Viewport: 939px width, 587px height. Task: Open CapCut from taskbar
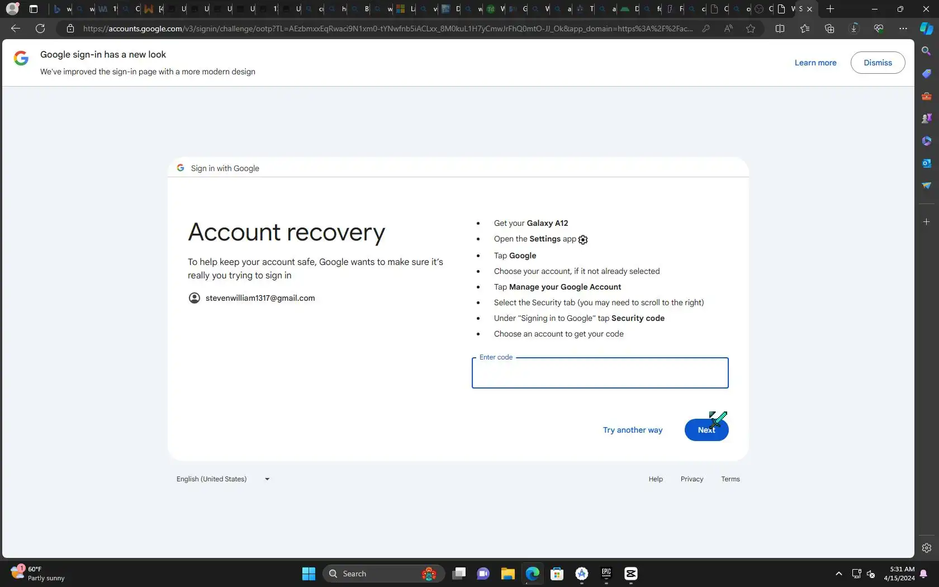tap(631, 574)
